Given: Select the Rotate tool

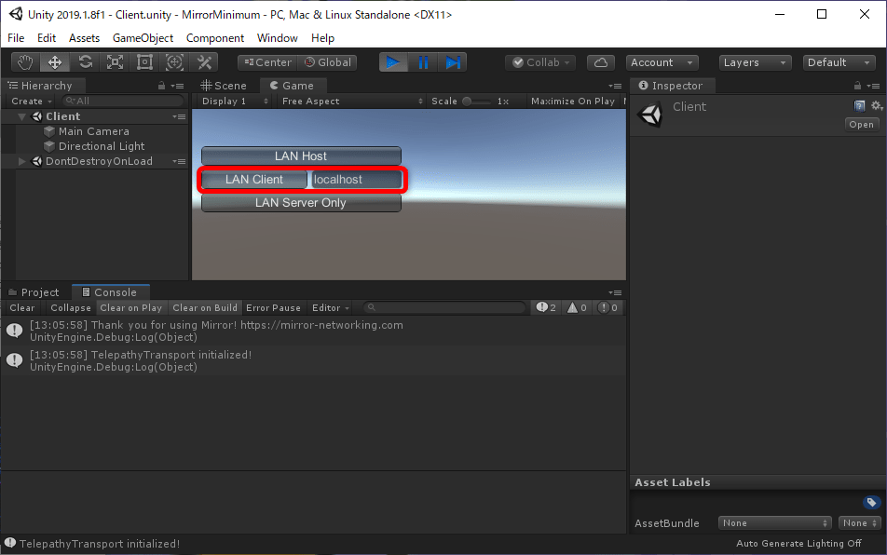Looking at the screenshot, I should coord(86,62).
